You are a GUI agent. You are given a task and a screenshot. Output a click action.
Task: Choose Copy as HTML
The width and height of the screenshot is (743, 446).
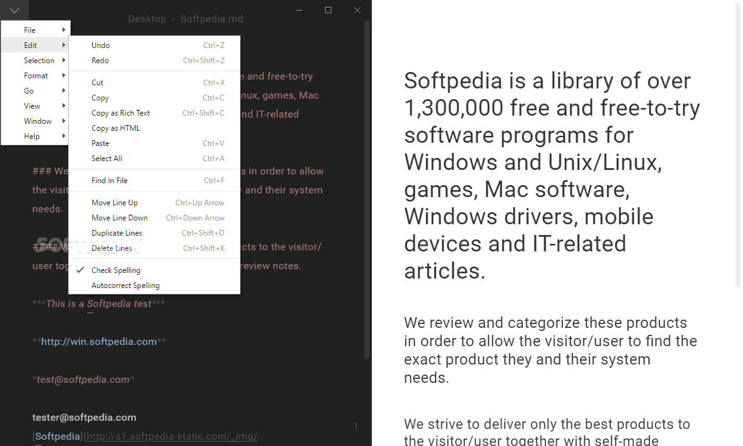pyautogui.click(x=155, y=128)
